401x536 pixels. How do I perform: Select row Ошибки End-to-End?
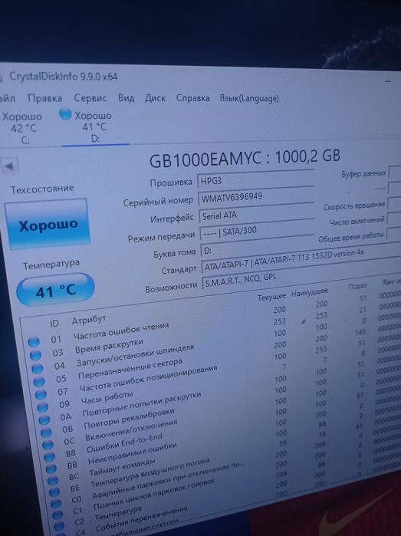click(124, 443)
